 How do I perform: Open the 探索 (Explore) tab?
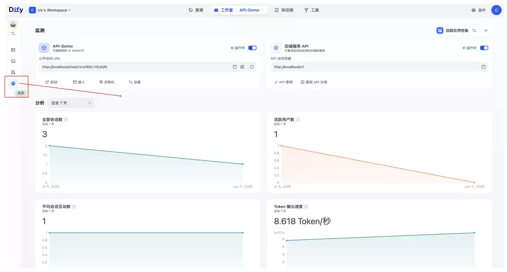click(196, 10)
